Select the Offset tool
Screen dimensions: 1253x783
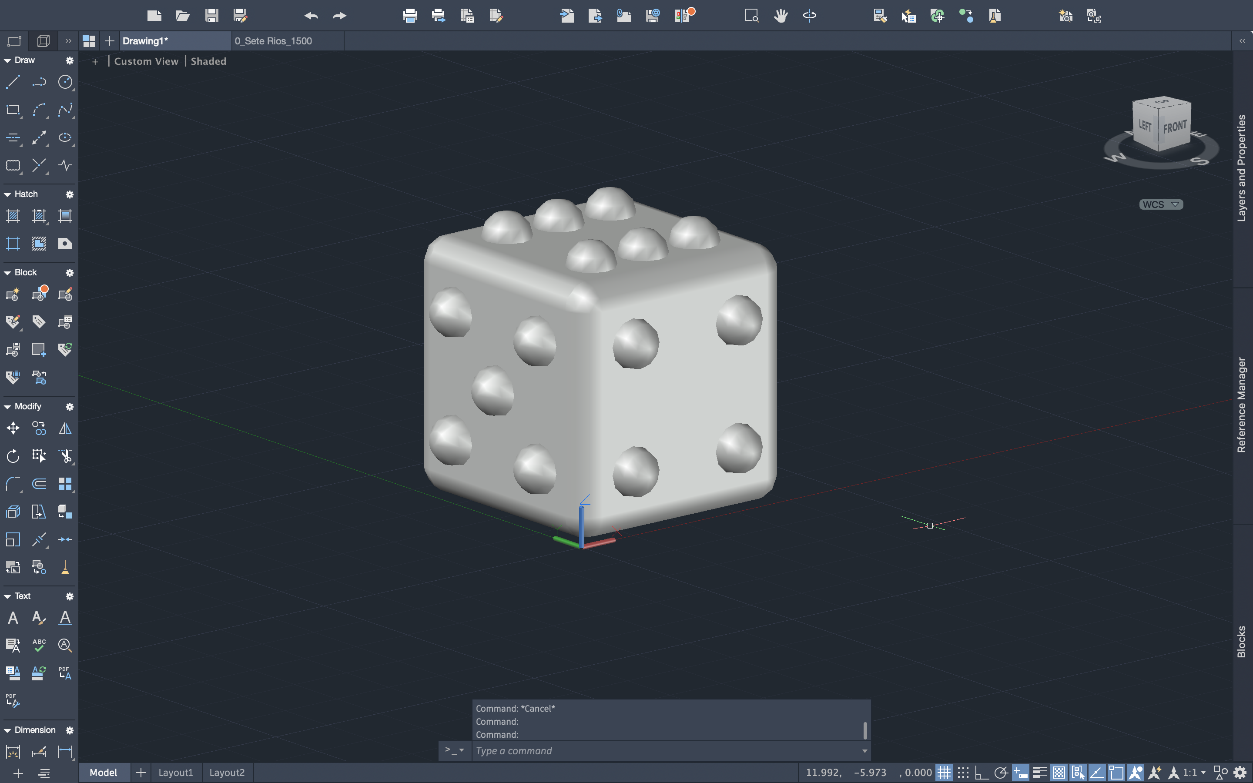click(39, 484)
